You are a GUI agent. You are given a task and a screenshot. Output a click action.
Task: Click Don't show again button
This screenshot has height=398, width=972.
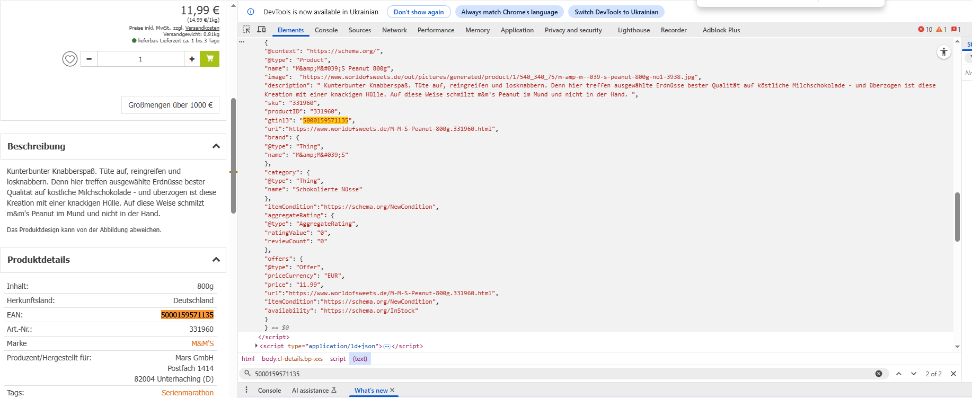coord(419,12)
